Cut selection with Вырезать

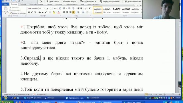tap(14, 7)
